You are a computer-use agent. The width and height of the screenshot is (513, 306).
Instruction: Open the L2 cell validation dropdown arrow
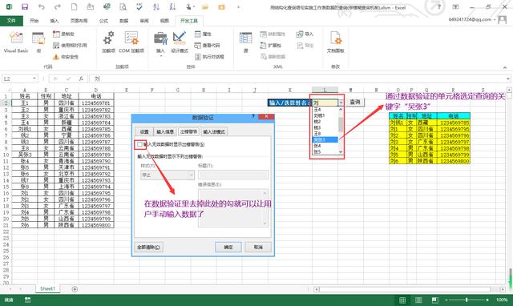click(341, 103)
